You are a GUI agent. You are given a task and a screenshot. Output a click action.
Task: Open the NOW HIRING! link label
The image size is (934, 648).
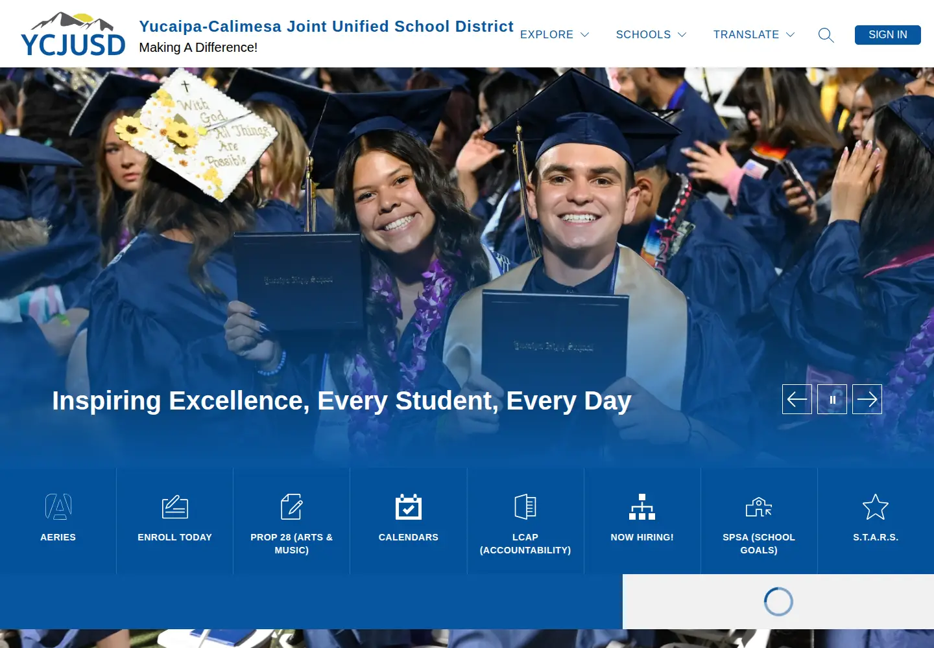click(642, 537)
